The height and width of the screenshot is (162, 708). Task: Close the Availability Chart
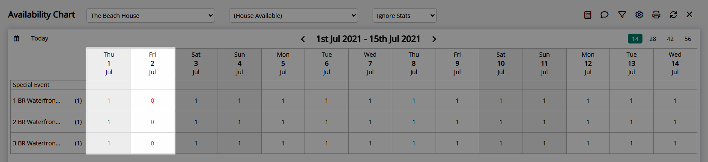[x=689, y=14]
